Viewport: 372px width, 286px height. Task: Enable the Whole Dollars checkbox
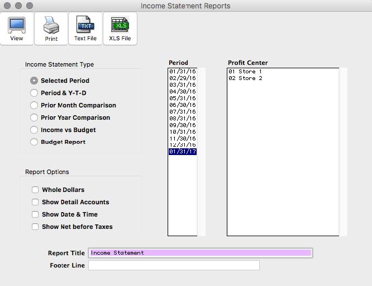(x=36, y=190)
